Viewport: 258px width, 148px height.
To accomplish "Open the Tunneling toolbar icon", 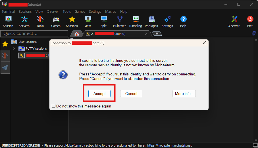I will [x=135, y=22].
